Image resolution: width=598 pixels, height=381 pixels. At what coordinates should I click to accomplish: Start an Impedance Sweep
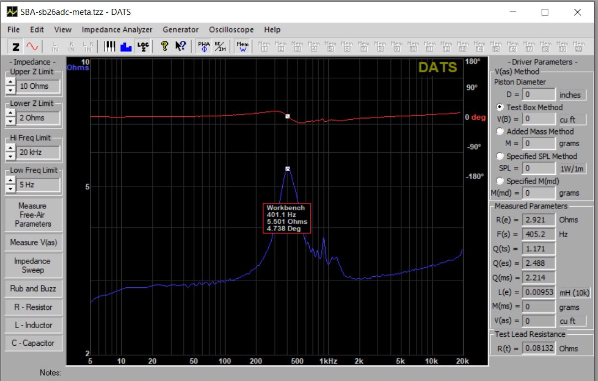33,266
